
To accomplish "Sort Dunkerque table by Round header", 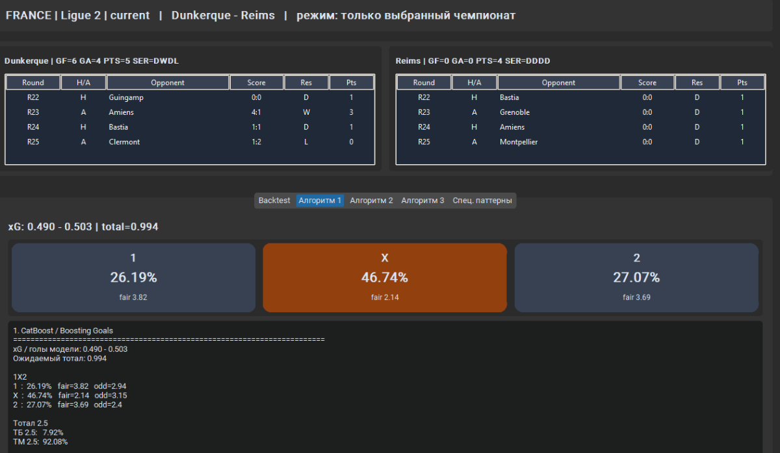I will [33, 82].
